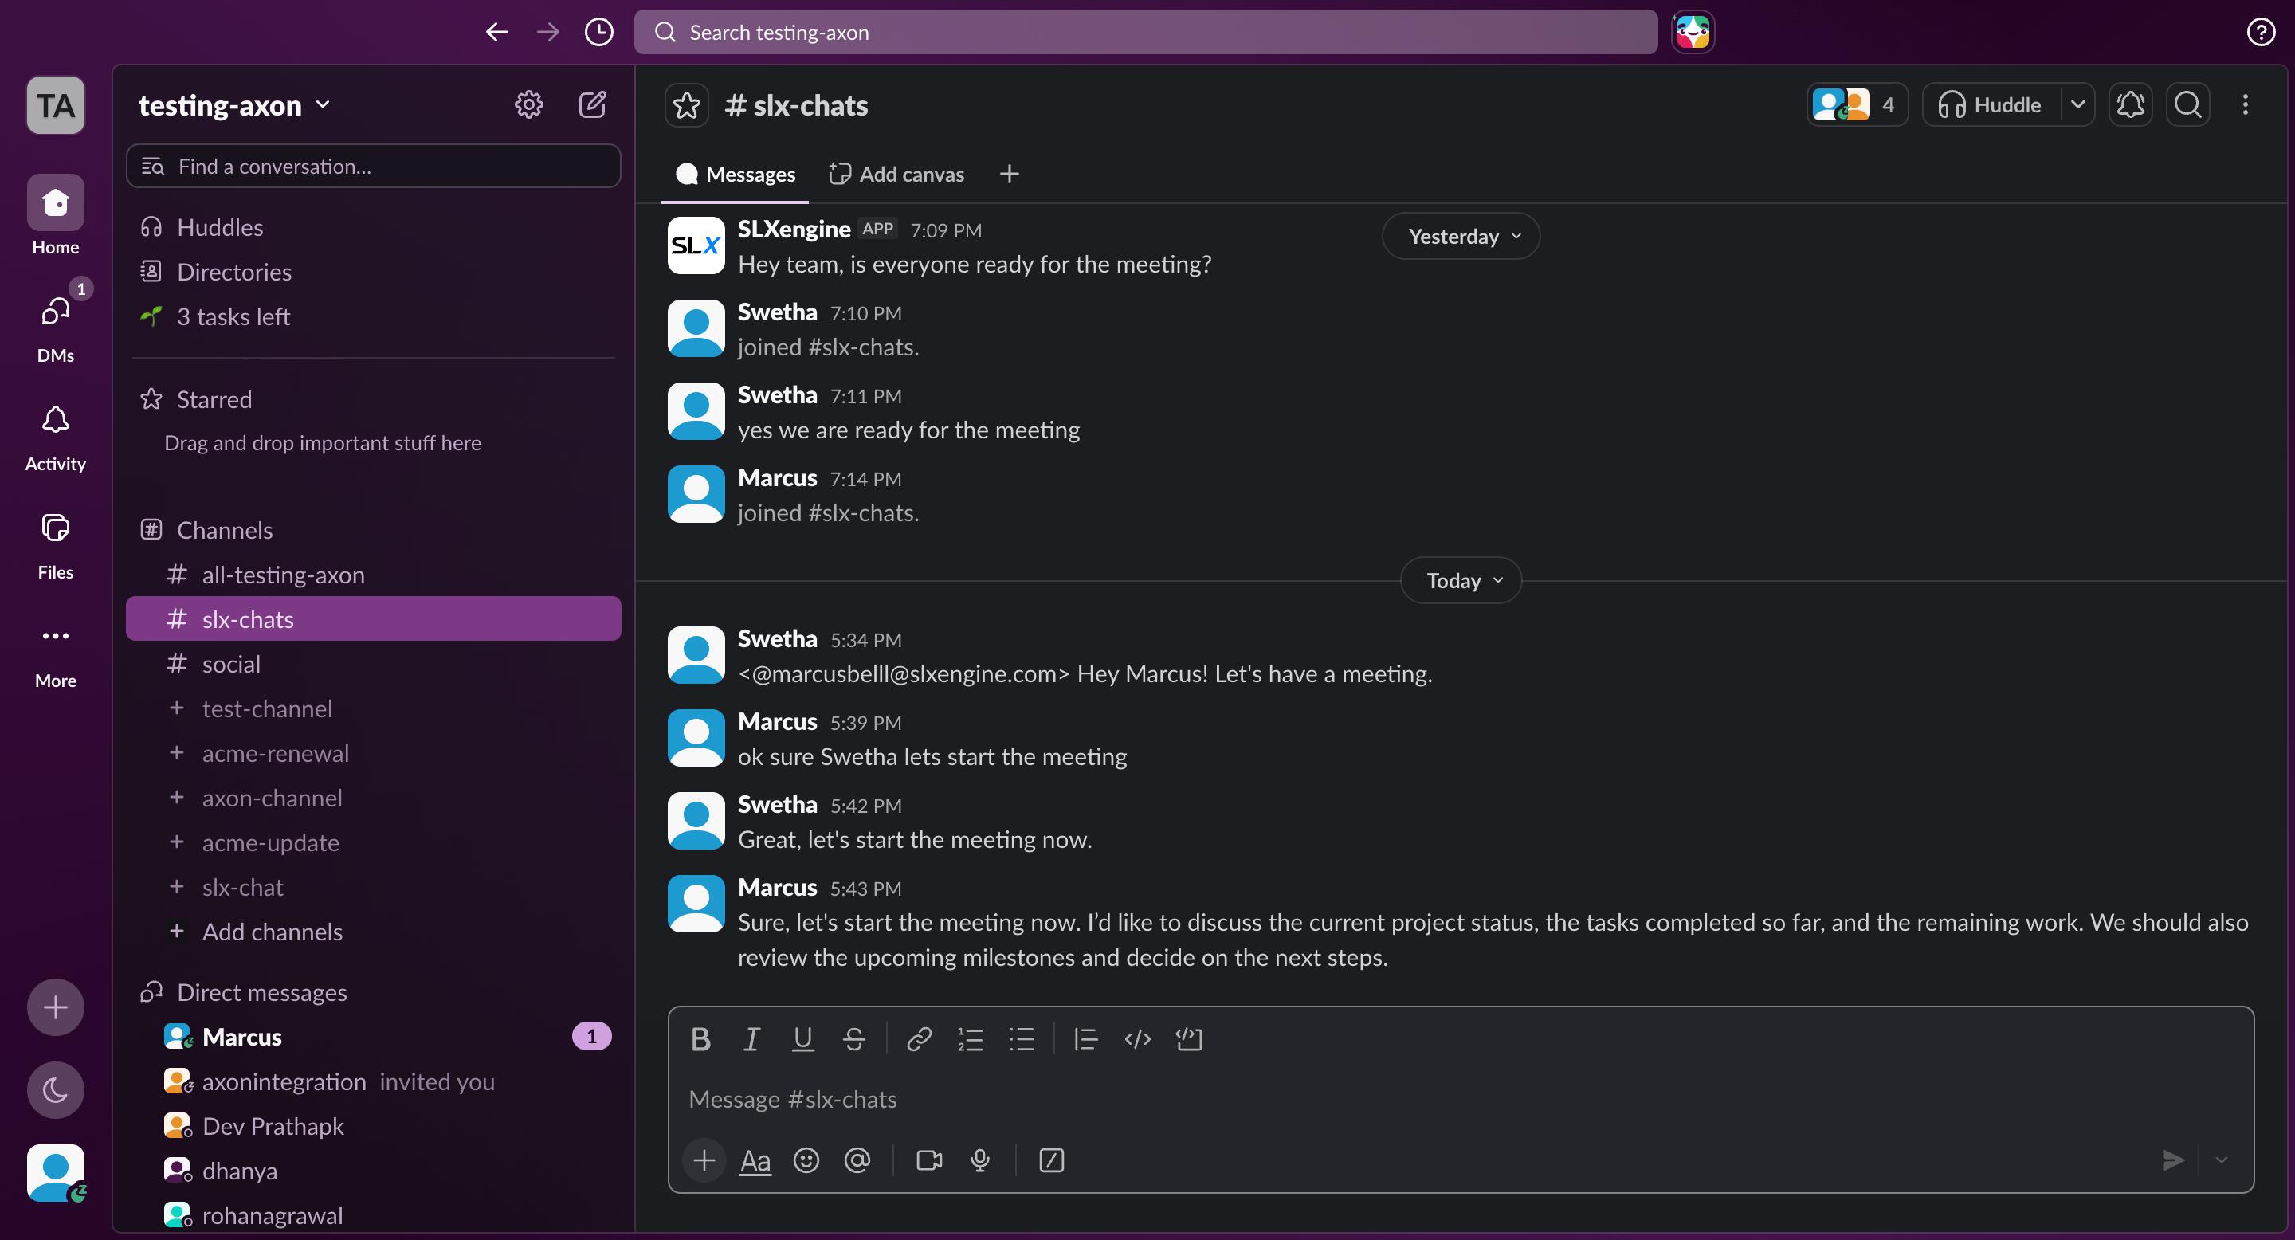Toggle the ordered list

coord(971,1038)
